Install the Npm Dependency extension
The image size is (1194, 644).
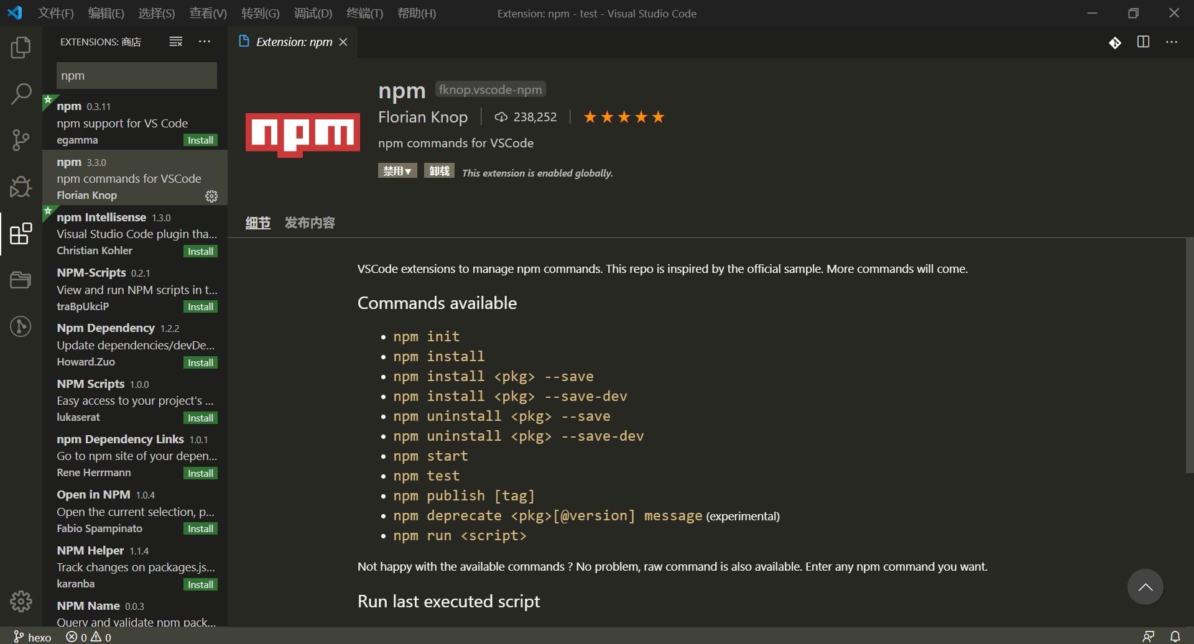click(x=200, y=363)
